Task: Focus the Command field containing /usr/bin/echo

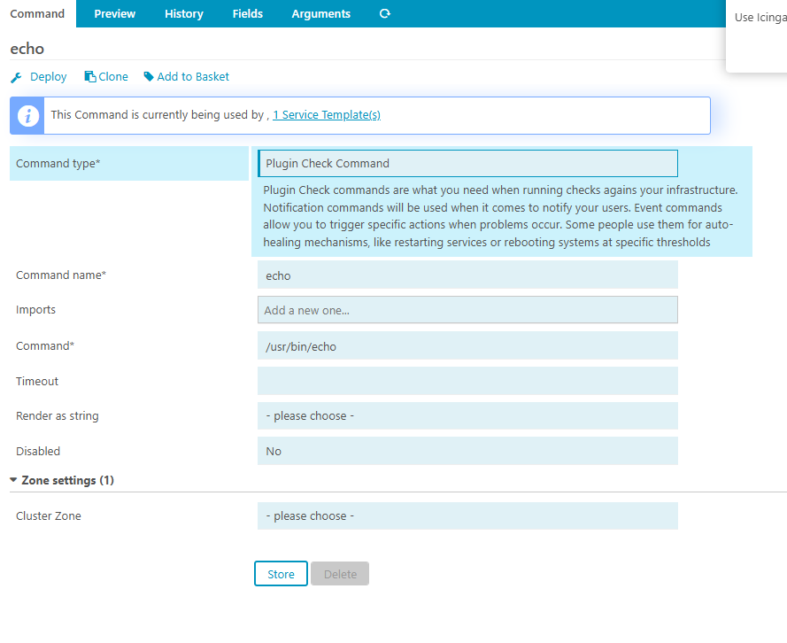Action: tap(467, 345)
